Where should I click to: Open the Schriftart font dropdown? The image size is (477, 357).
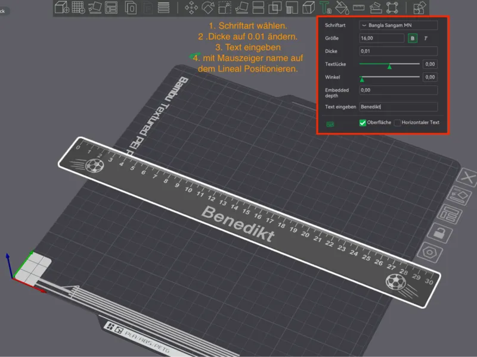tap(398, 25)
